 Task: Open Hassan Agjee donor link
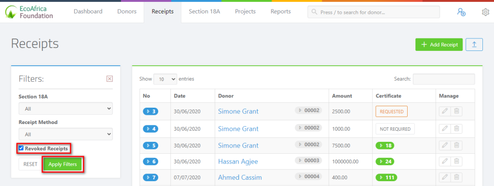238,161
